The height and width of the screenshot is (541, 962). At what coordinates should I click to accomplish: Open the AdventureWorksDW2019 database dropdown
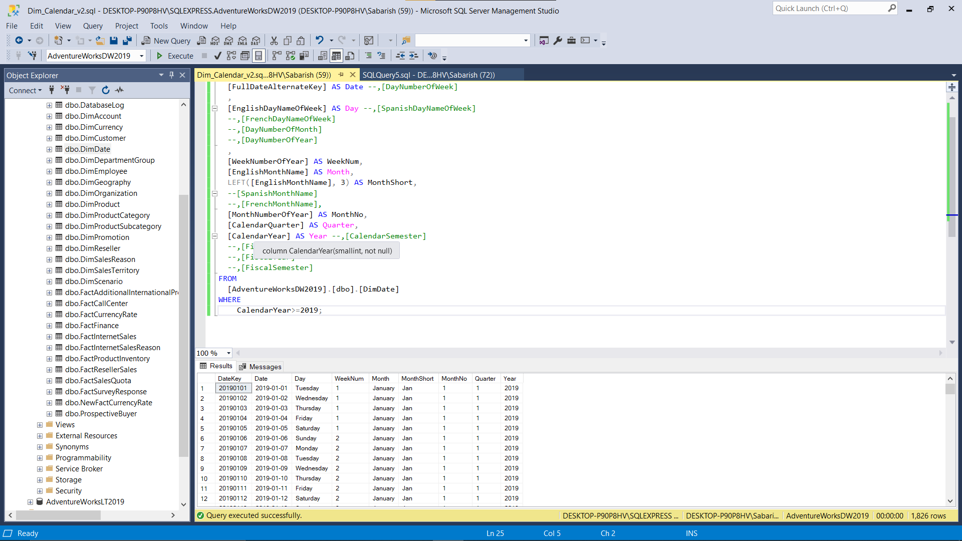point(141,56)
